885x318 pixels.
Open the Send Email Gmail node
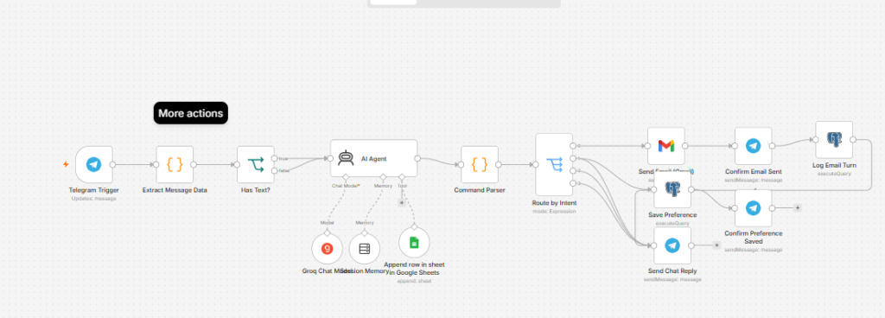click(x=666, y=145)
